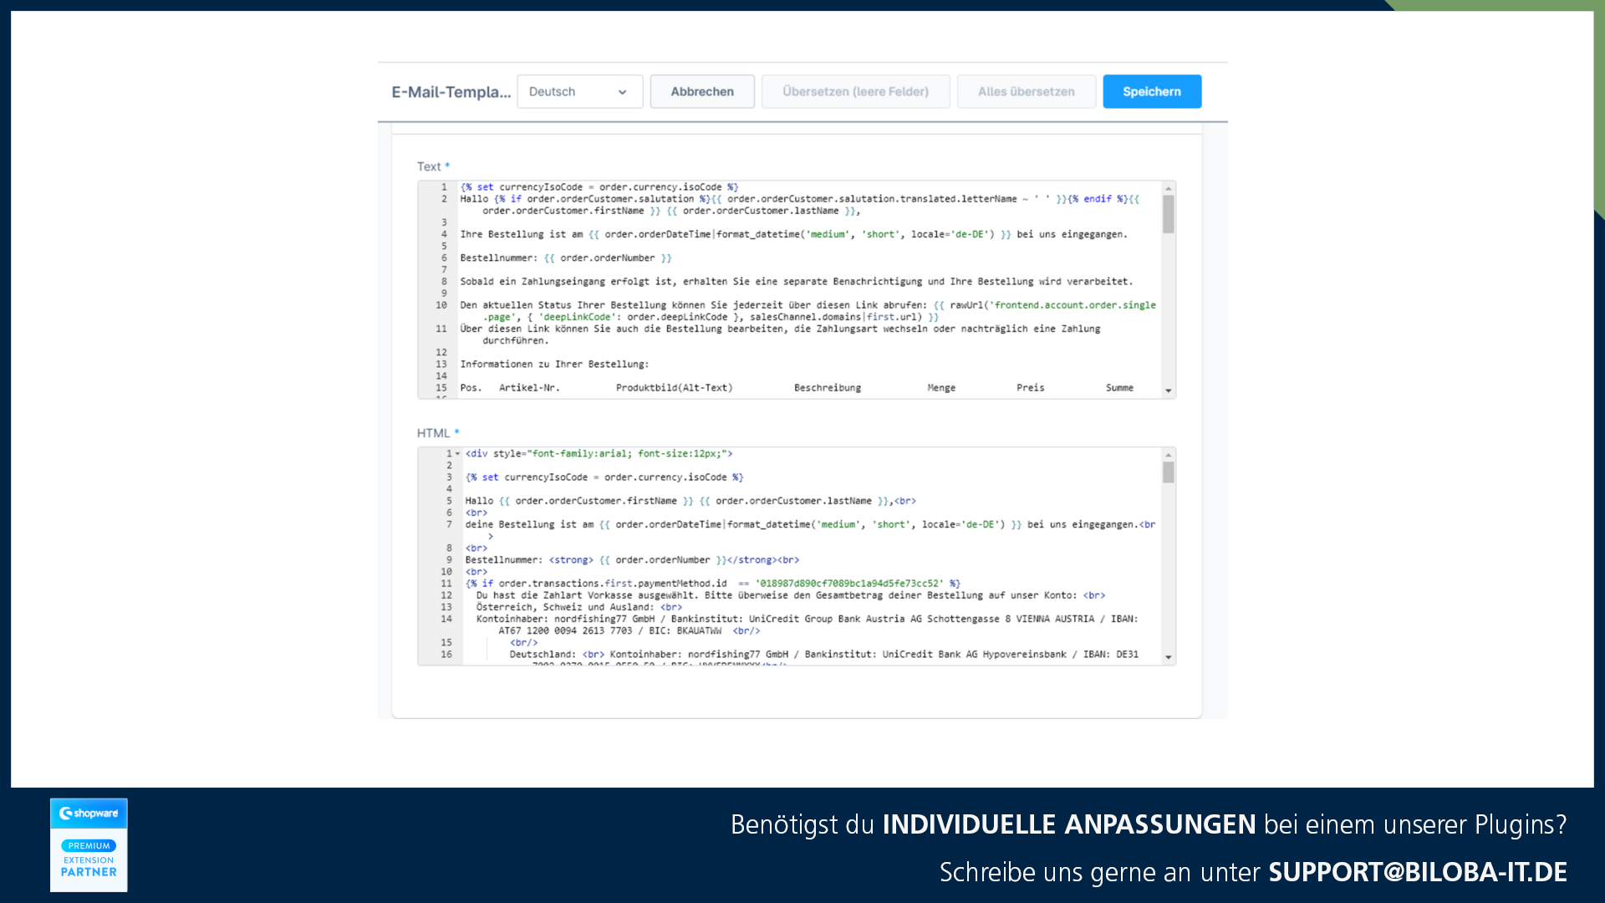Click Übersetzen (leere Felder) button
Viewport: 1605px width, 903px height.
pyautogui.click(x=855, y=92)
